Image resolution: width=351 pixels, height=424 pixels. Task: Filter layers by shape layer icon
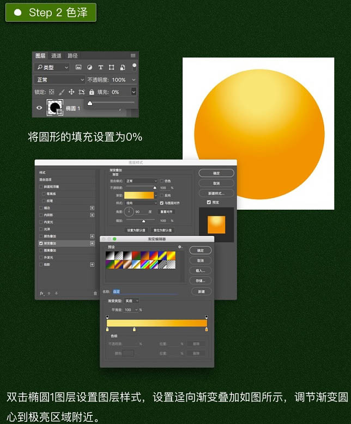pos(111,68)
